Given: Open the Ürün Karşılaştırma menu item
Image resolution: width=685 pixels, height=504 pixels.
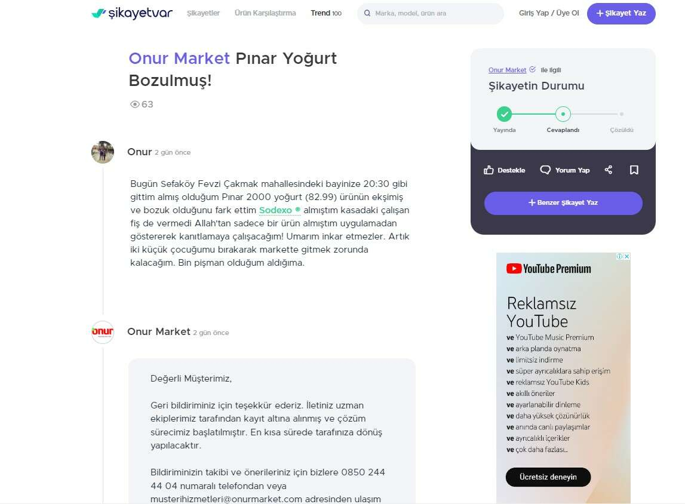Looking at the screenshot, I should pyautogui.click(x=265, y=13).
